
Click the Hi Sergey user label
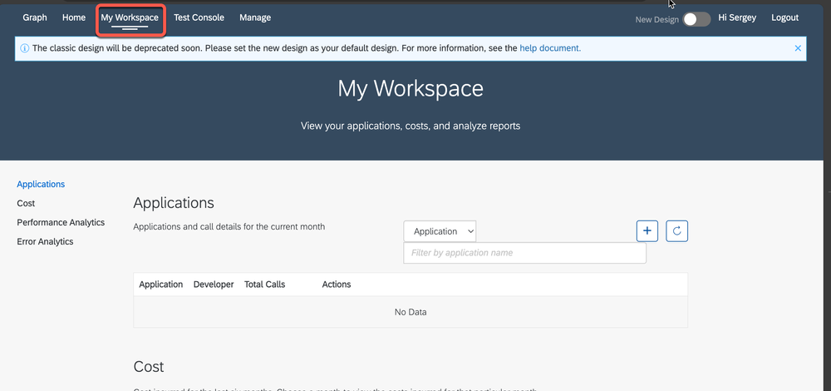pyautogui.click(x=737, y=17)
